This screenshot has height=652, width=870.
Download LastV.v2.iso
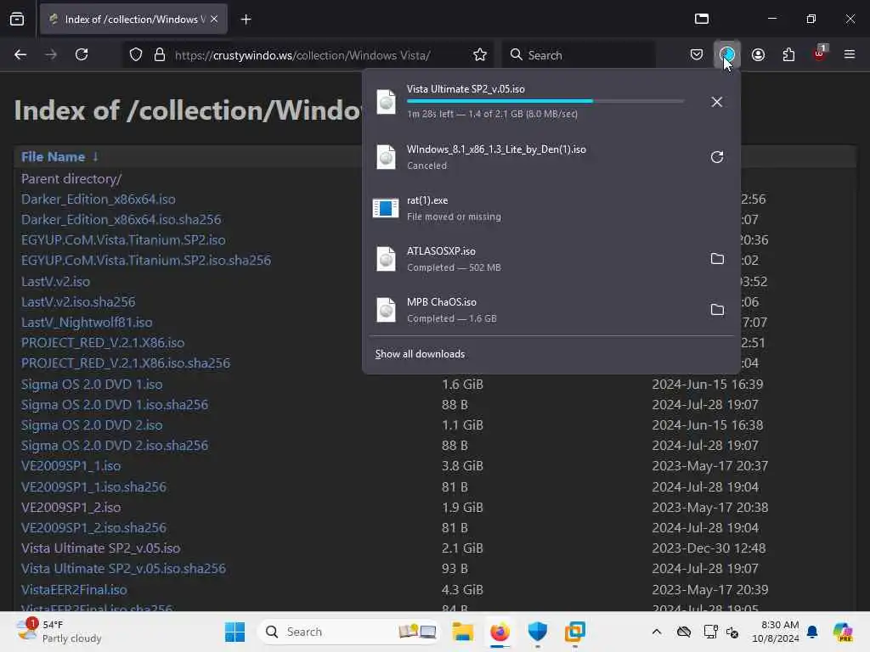click(55, 282)
